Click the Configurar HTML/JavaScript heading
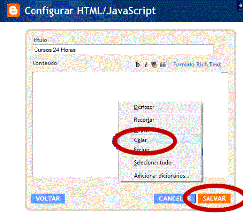This screenshot has width=243, height=214. pyautogui.click(x=90, y=11)
